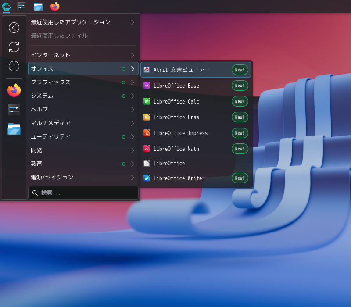The height and width of the screenshot is (307, 351).
Task: Launch LibreOffice Writer from submenu
Action: [x=196, y=178]
